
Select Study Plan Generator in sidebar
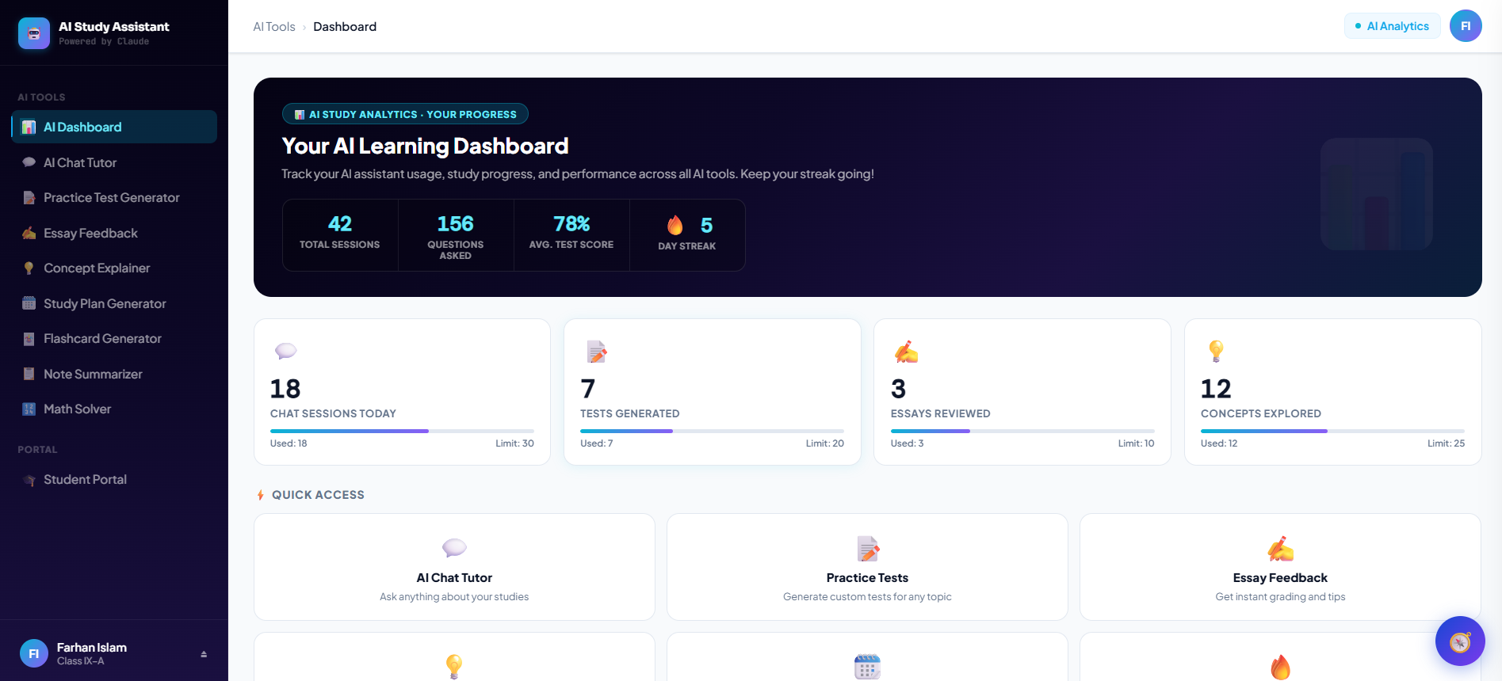click(x=114, y=303)
